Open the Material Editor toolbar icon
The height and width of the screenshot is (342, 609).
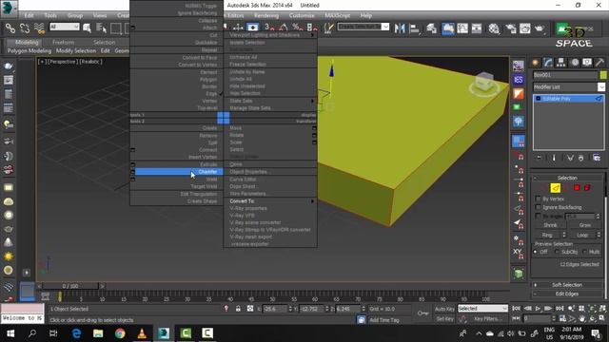click(494, 28)
